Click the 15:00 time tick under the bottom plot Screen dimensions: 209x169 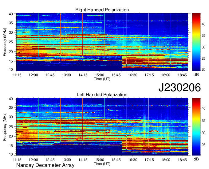point(100,160)
